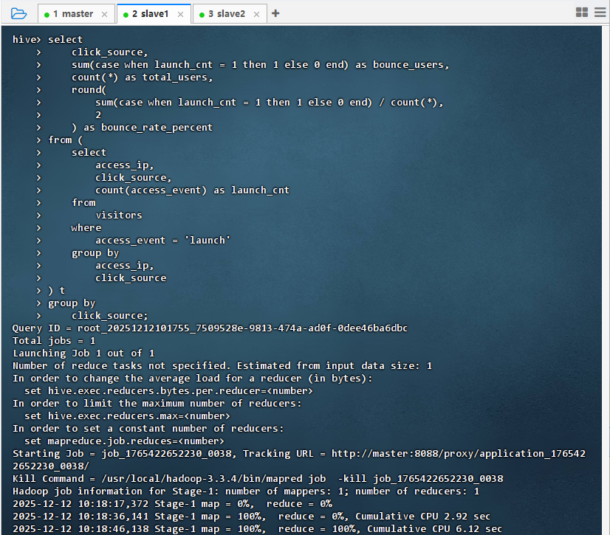Close the slave1 tab
This screenshot has height=535, width=610.
(180, 14)
